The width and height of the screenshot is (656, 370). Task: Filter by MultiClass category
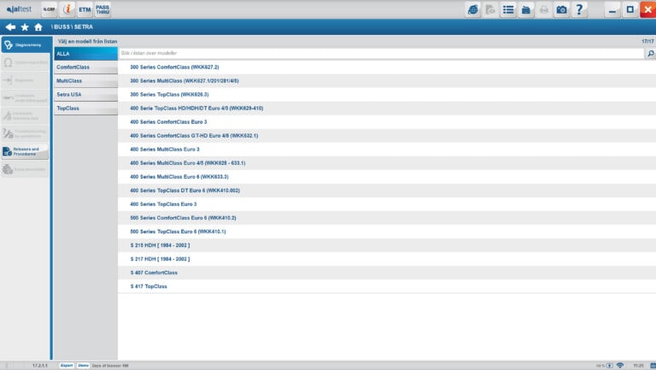click(85, 81)
